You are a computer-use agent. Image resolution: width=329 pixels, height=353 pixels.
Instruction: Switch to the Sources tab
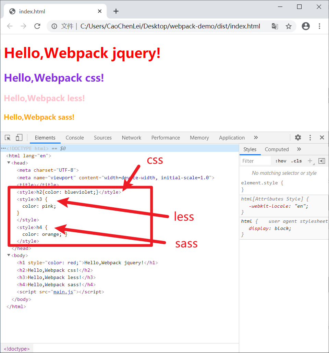(103, 137)
